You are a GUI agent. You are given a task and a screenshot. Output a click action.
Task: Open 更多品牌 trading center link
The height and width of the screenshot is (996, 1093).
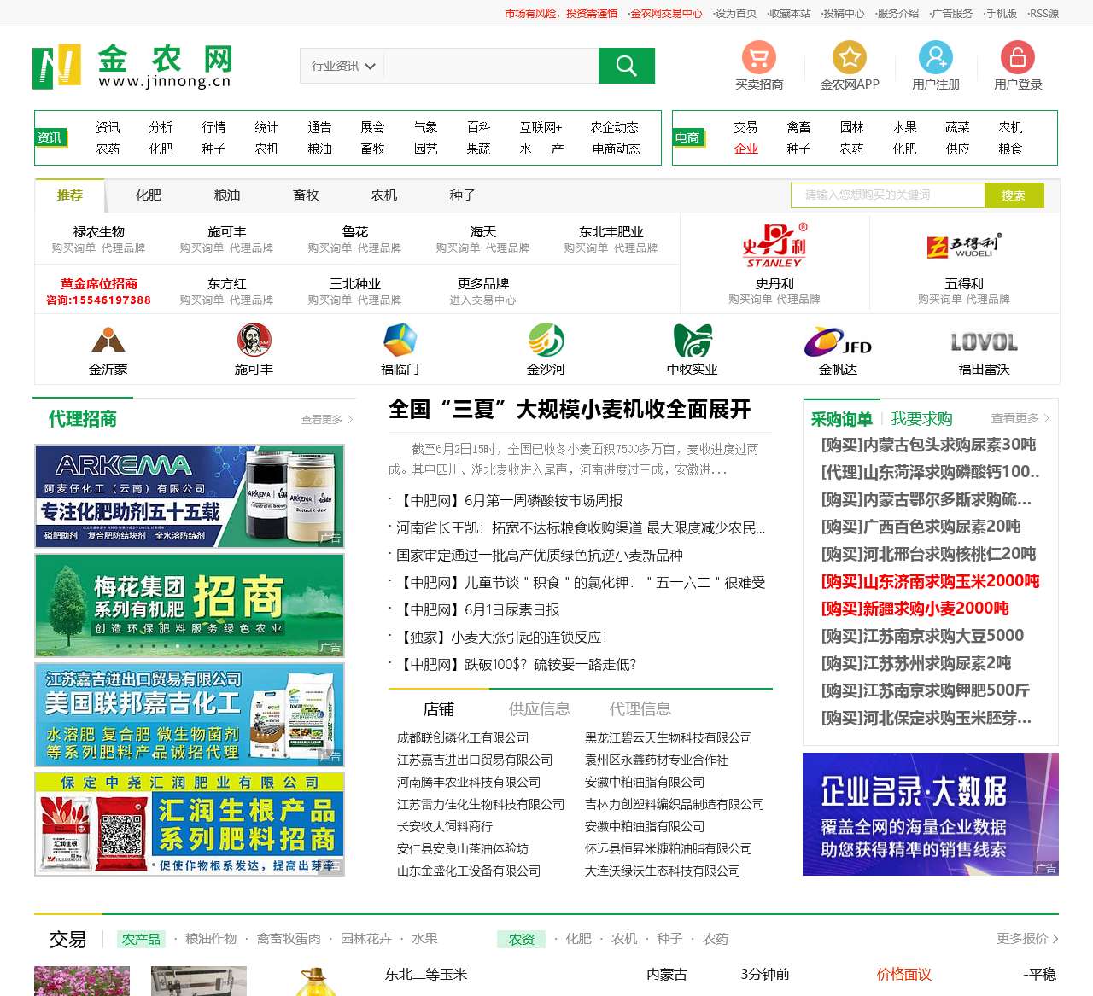483,284
